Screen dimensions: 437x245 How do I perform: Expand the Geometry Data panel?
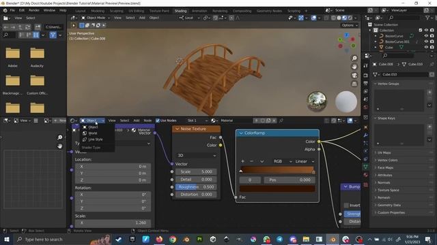click(389, 205)
